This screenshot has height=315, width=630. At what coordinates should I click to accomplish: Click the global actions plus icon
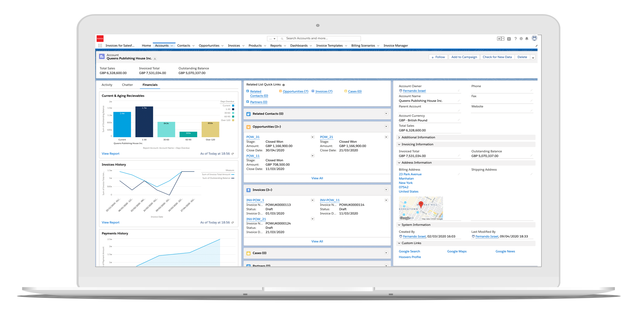click(x=509, y=39)
